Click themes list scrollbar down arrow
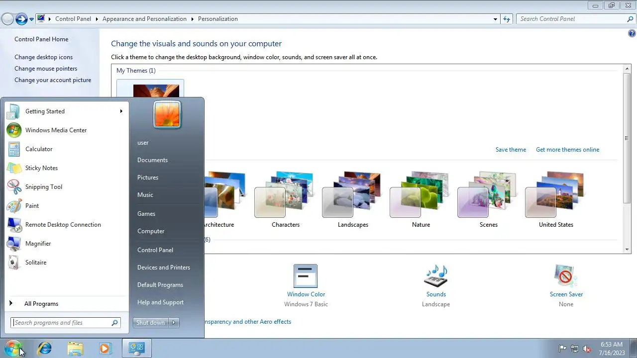The height and width of the screenshot is (358, 637). pos(627,250)
